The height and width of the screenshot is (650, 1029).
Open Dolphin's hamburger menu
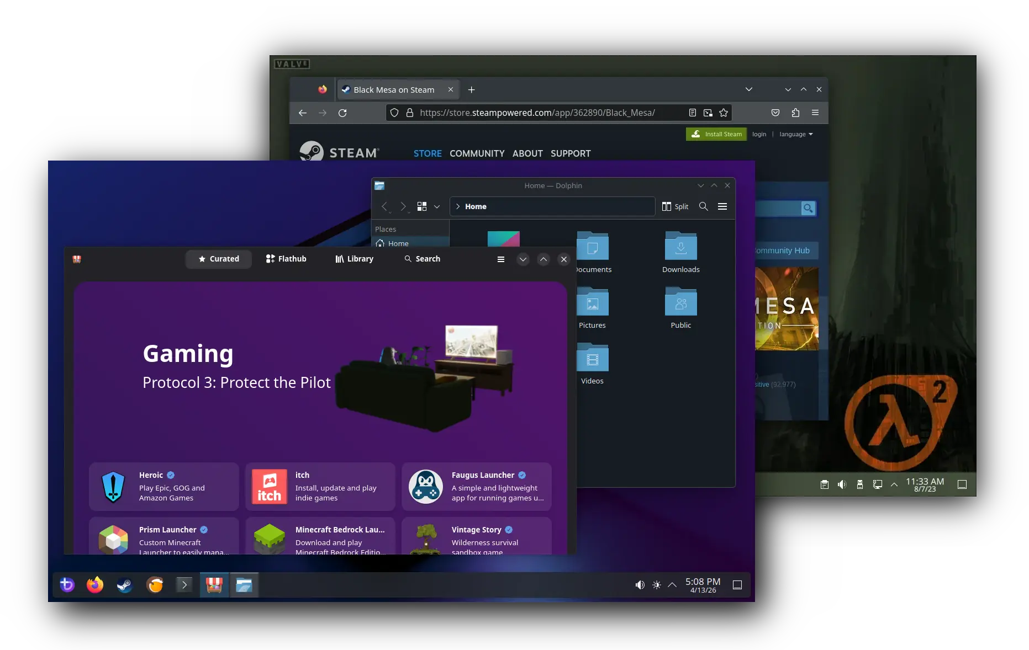click(722, 206)
